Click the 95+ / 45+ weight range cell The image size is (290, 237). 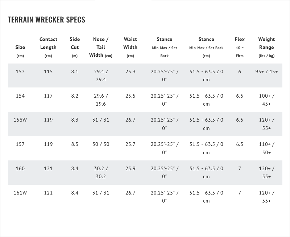click(x=266, y=71)
